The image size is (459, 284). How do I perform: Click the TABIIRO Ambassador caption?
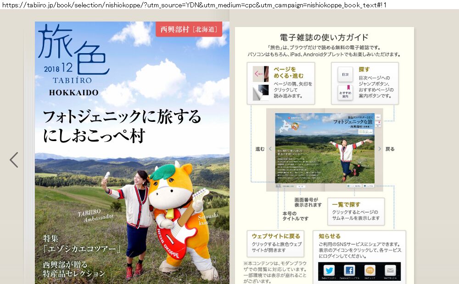[95, 215]
